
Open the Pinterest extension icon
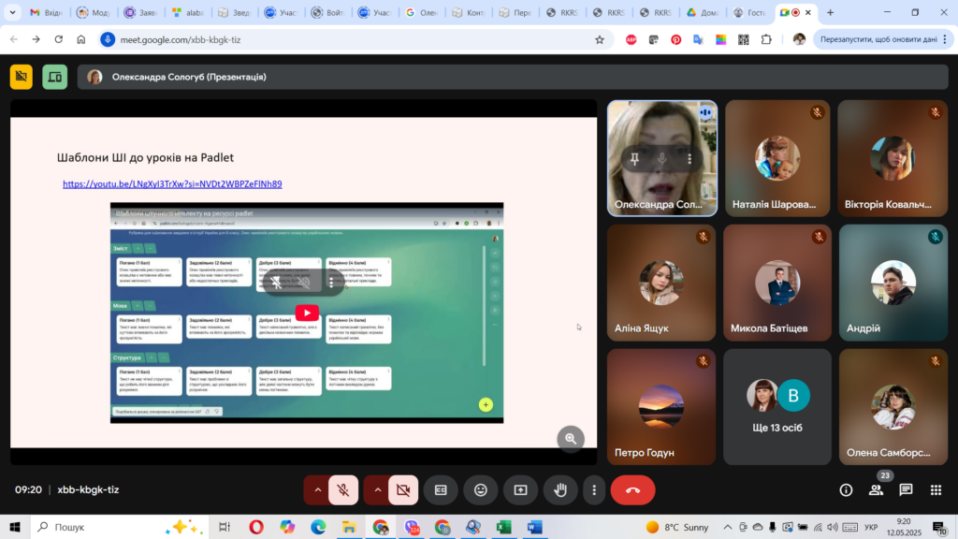(x=675, y=39)
